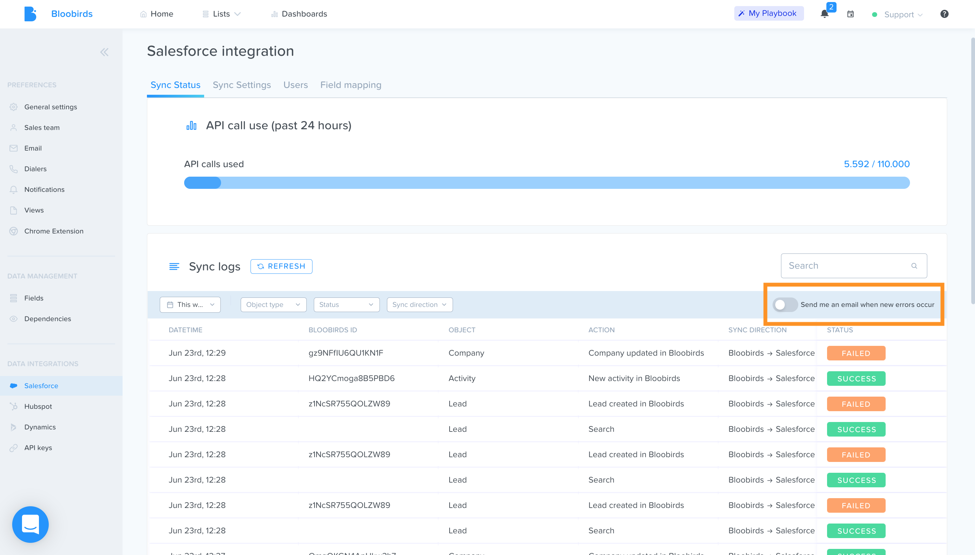Open the Sync direction filter dropdown
975x555 pixels.
420,305
